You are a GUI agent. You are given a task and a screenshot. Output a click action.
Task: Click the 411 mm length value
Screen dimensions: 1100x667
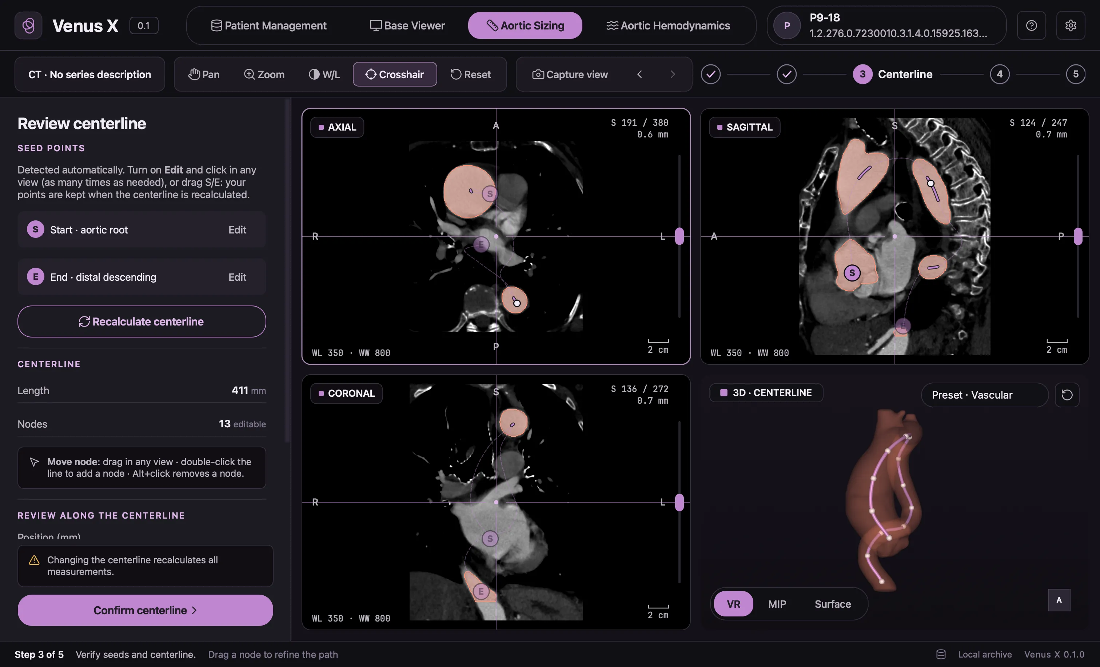pos(249,390)
